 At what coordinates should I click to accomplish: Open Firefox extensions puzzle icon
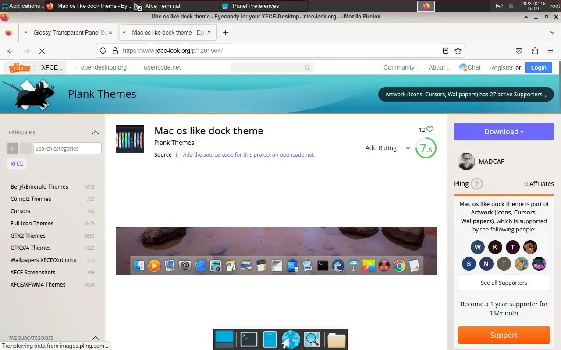tap(535, 51)
